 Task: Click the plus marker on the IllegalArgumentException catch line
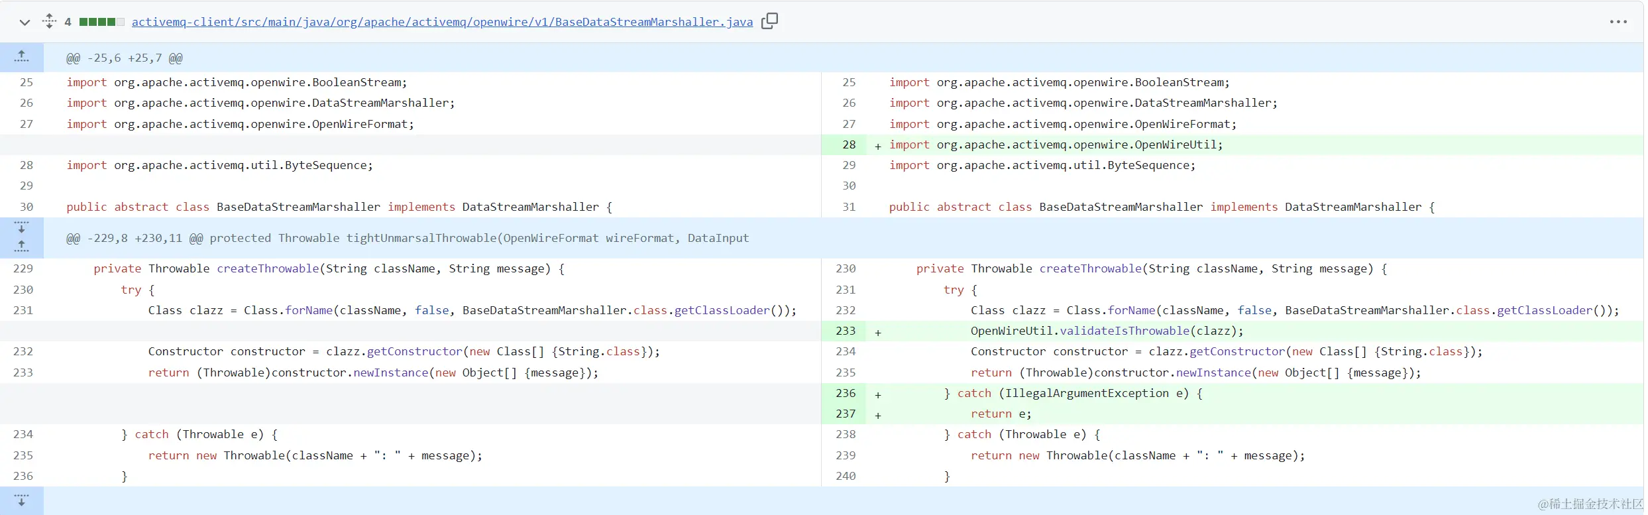point(878,394)
